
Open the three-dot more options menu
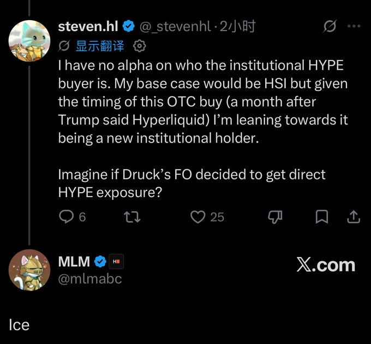[354, 26]
